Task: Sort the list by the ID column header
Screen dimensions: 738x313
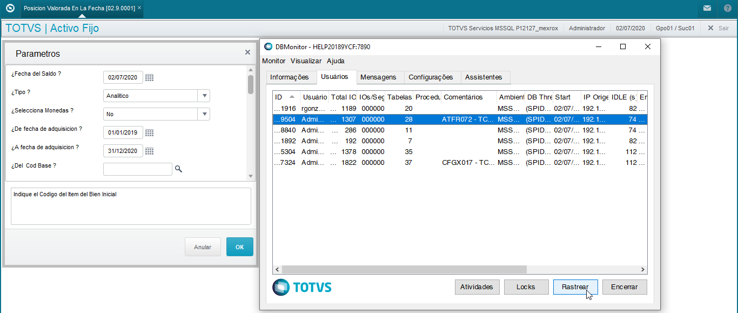Action: click(286, 97)
